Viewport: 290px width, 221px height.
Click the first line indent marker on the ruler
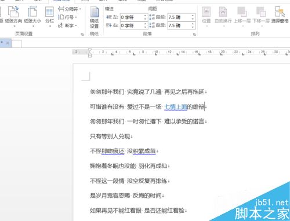click(90, 50)
